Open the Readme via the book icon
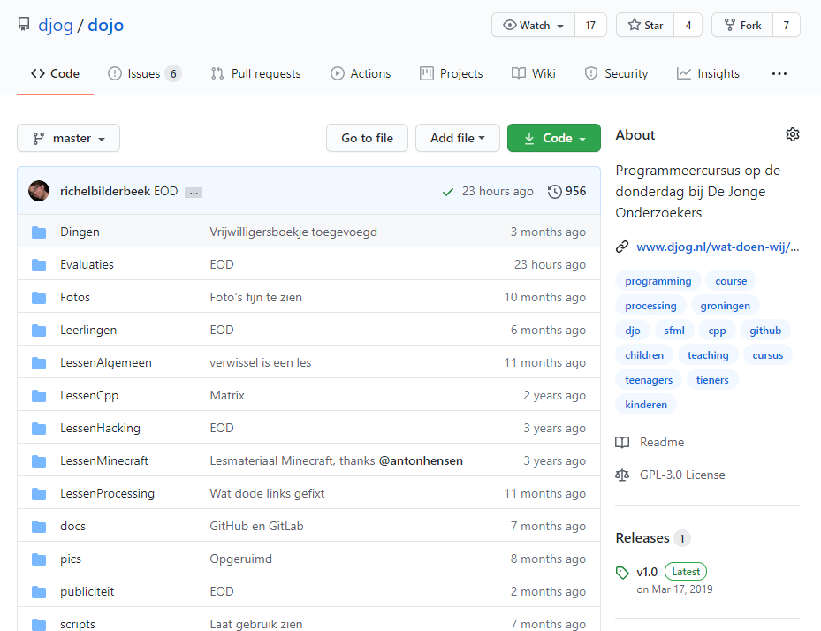The width and height of the screenshot is (821, 631). pos(624,442)
